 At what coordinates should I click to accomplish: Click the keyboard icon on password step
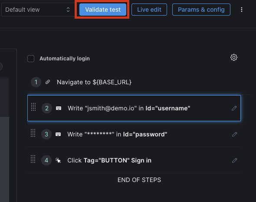58,134
